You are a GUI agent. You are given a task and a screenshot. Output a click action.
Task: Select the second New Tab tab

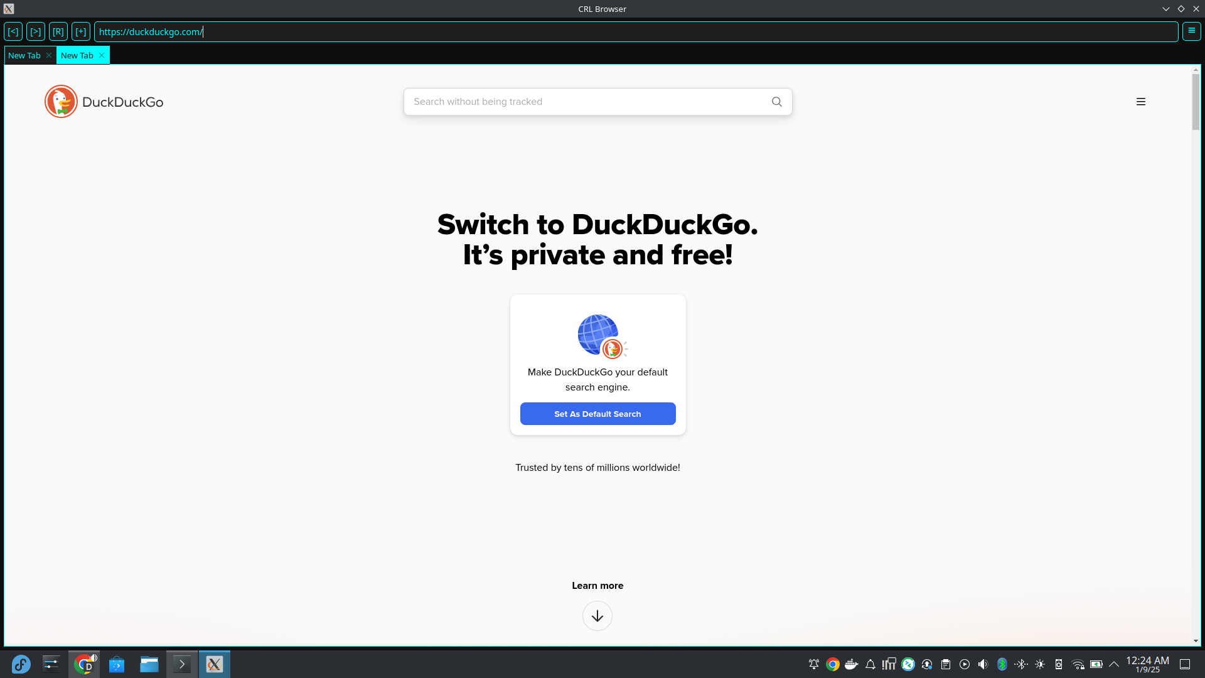[x=77, y=55]
